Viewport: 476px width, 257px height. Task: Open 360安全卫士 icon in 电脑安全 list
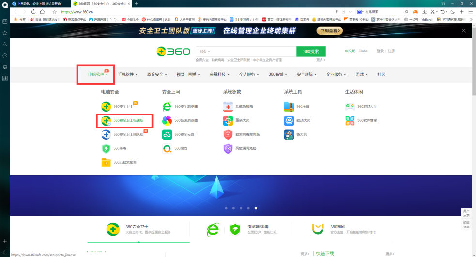[106, 107]
